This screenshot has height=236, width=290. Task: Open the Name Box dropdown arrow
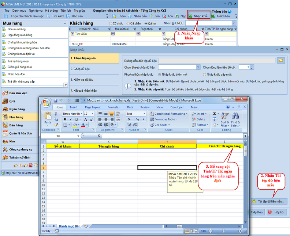click(x=78, y=136)
